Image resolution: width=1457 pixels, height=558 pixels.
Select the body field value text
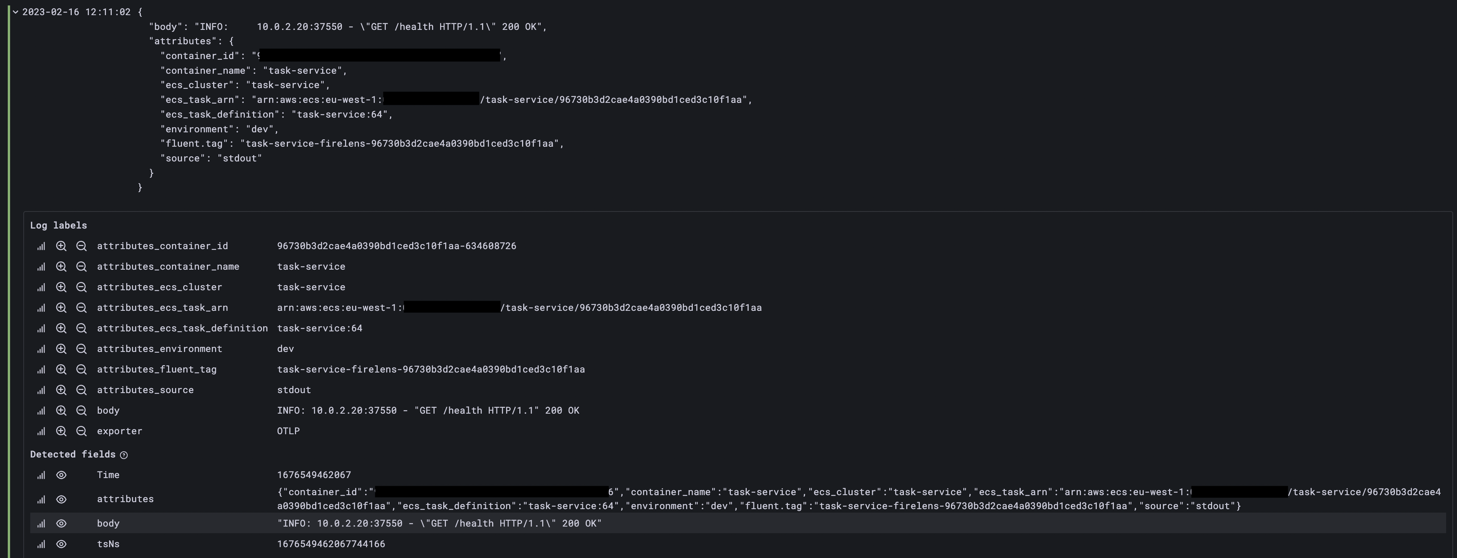coord(438,523)
